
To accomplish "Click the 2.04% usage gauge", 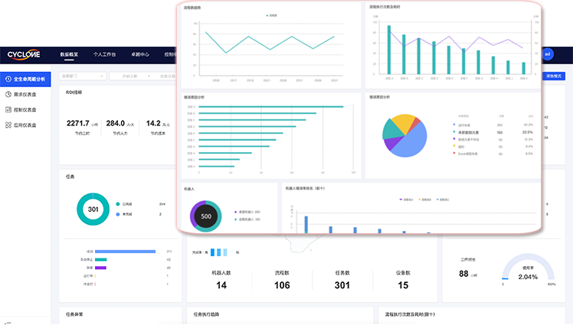I will [528, 268].
